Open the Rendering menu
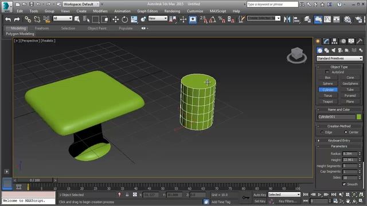The height and width of the screenshot is (206, 367). pos(172,11)
